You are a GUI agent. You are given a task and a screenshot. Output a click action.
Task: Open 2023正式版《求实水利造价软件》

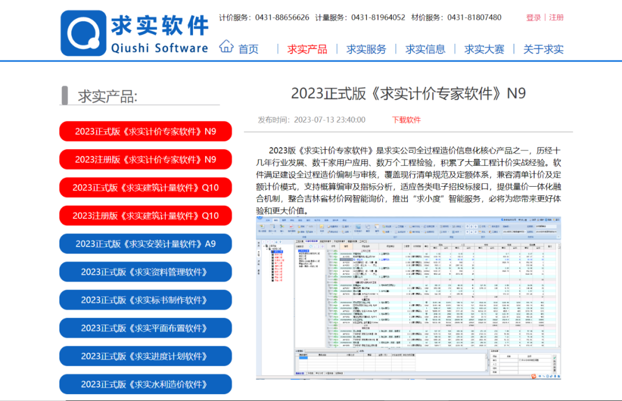click(146, 384)
